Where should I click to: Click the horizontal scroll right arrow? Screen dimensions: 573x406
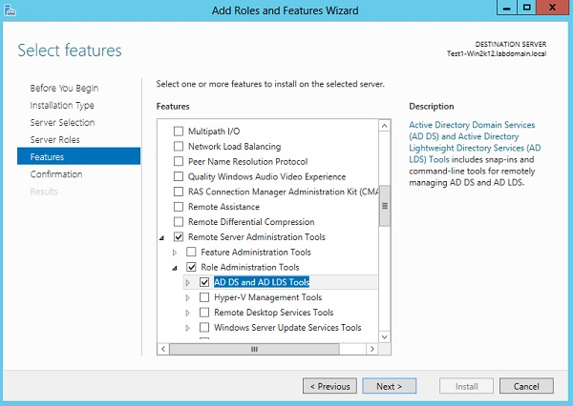pos(371,349)
